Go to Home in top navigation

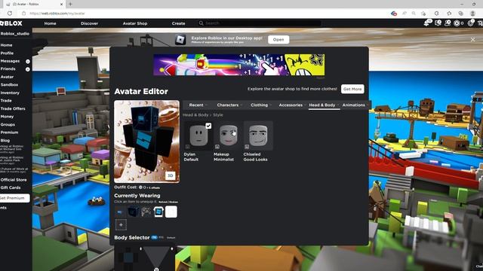[50, 23]
